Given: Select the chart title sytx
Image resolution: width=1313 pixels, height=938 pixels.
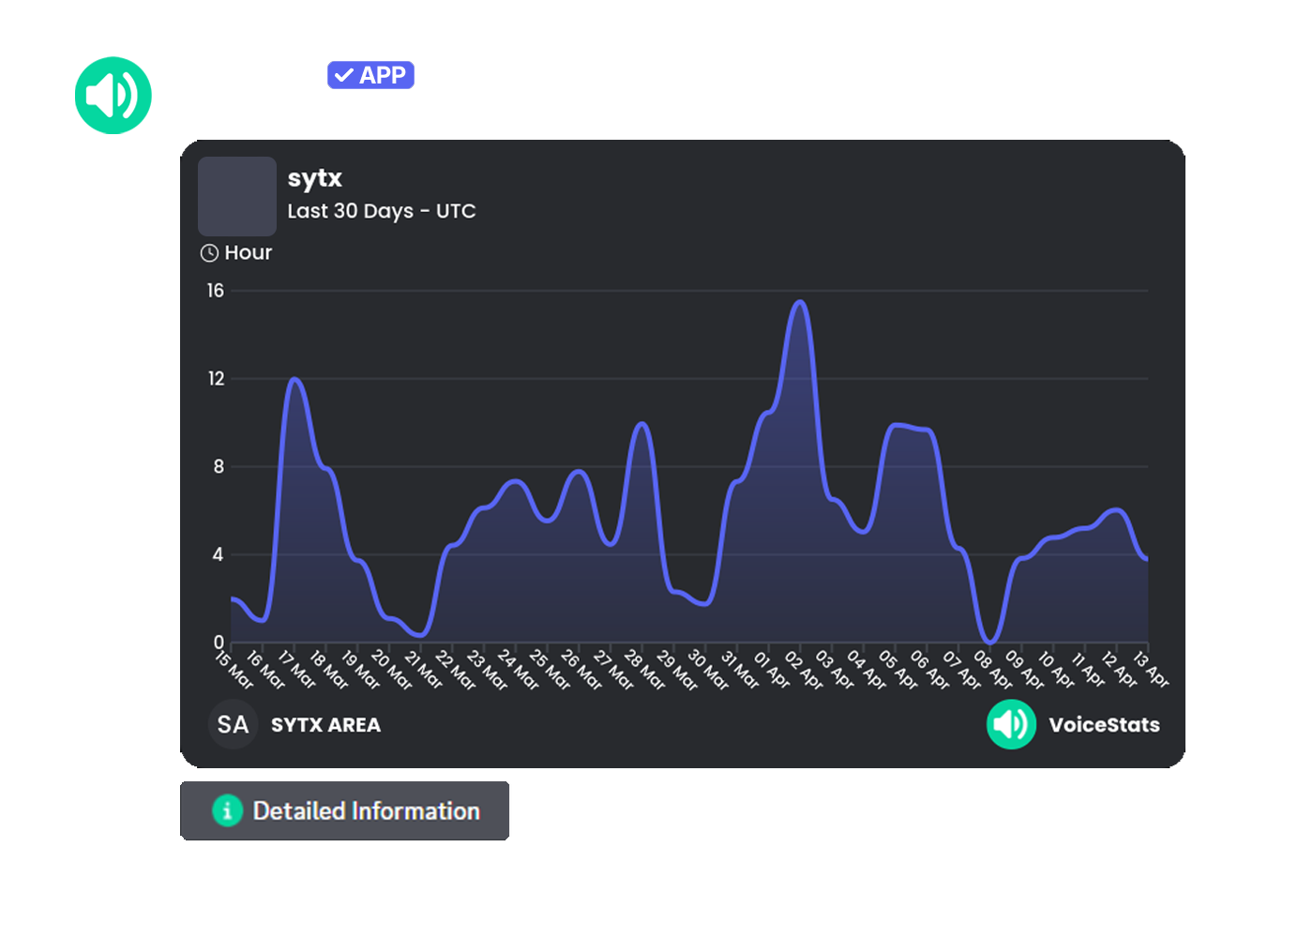Looking at the screenshot, I should 314,178.
